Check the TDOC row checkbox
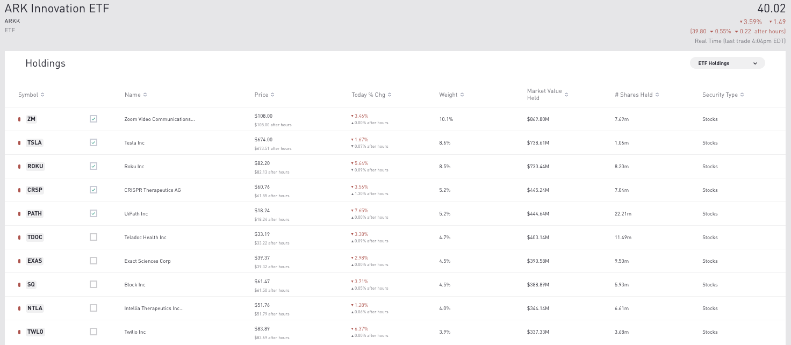This screenshot has width=791, height=345. coord(94,237)
